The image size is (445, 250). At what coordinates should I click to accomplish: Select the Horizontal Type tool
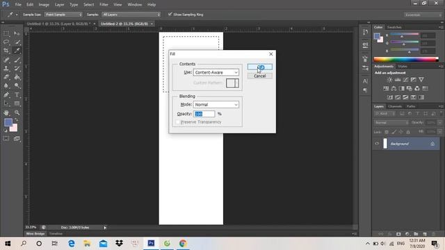(17, 94)
